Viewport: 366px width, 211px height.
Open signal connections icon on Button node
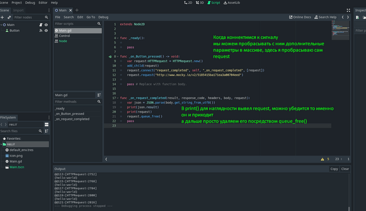point(40,31)
